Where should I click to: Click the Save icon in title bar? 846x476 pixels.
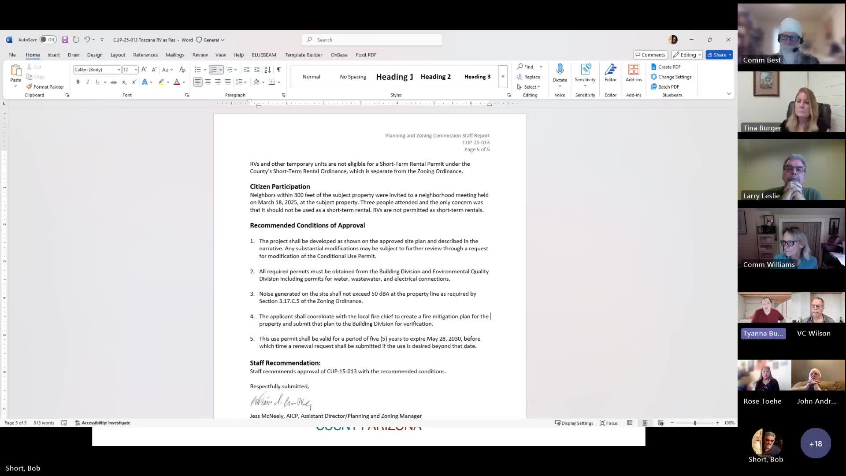[x=65, y=40]
